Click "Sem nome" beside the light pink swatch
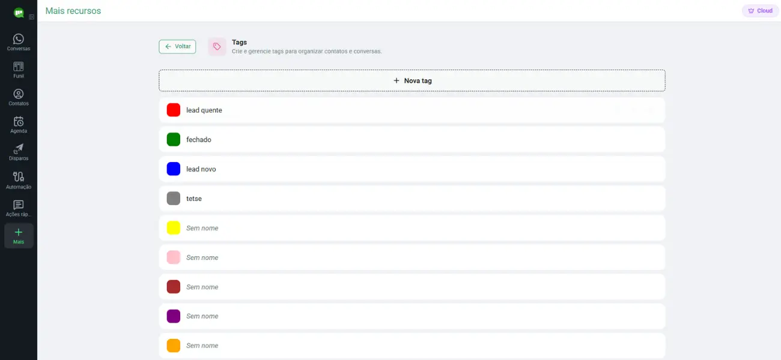781x360 pixels. tap(202, 257)
